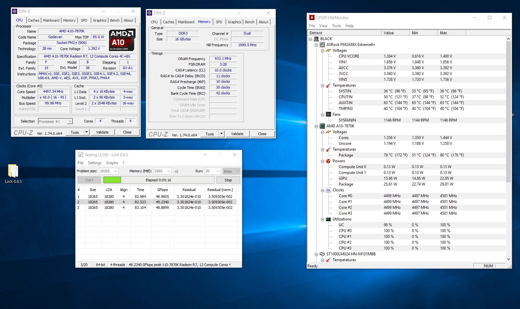
Task: Click the LinX title bar checkmark icon
Action: (x=80, y=154)
